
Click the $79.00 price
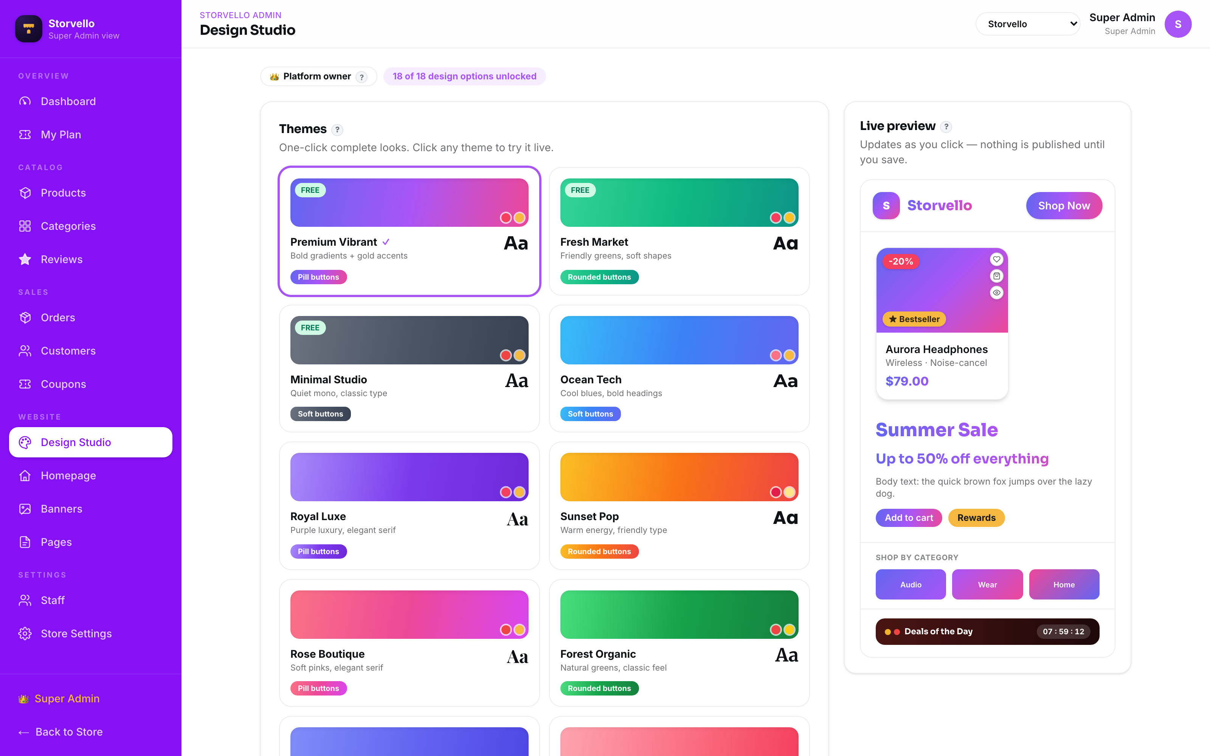pyautogui.click(x=906, y=381)
